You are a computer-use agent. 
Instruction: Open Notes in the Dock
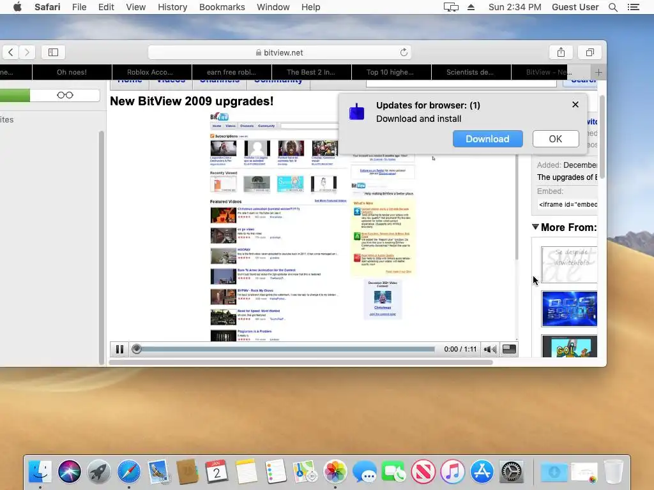[246, 471]
